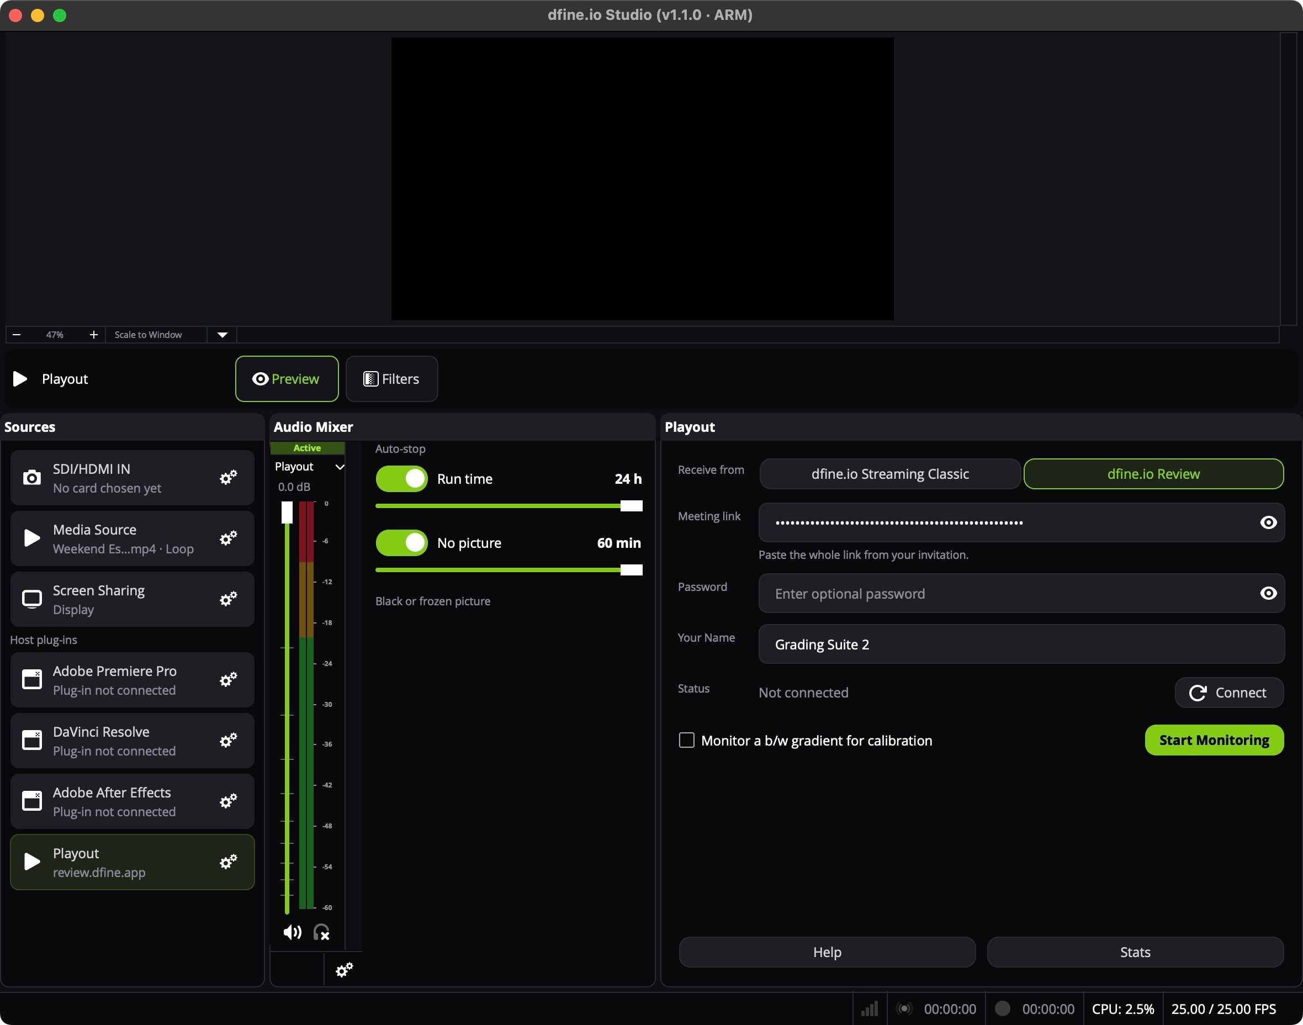Reveal the Password with eye icon
This screenshot has height=1025, width=1303.
(1268, 594)
